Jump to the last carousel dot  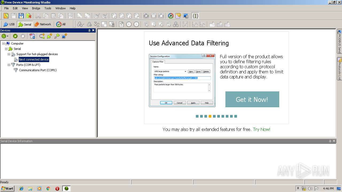click(236, 116)
